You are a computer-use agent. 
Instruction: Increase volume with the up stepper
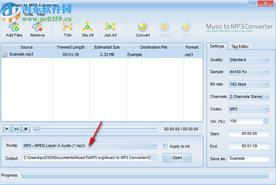pyautogui.click(x=266, y=120)
